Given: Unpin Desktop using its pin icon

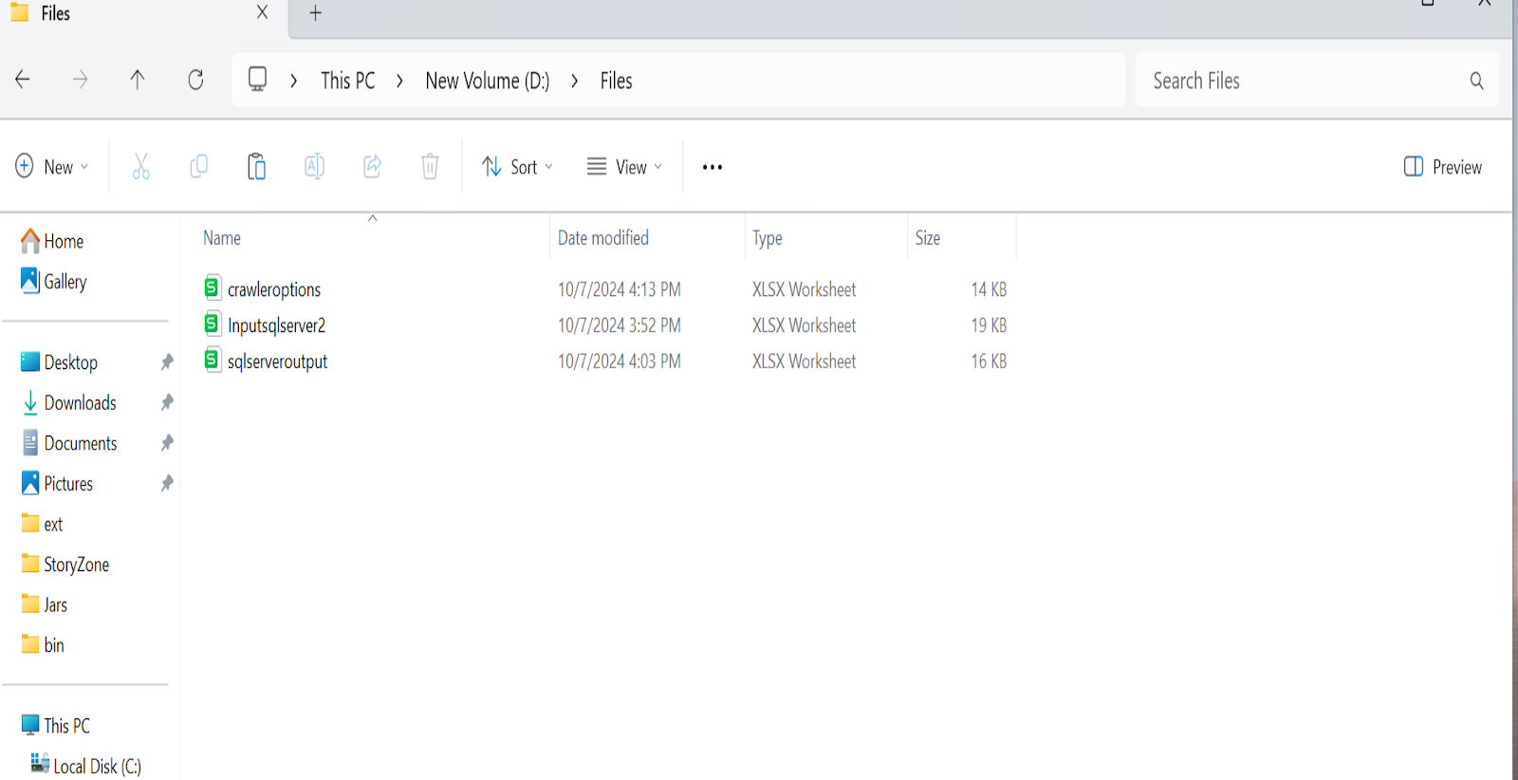Looking at the screenshot, I should point(167,362).
